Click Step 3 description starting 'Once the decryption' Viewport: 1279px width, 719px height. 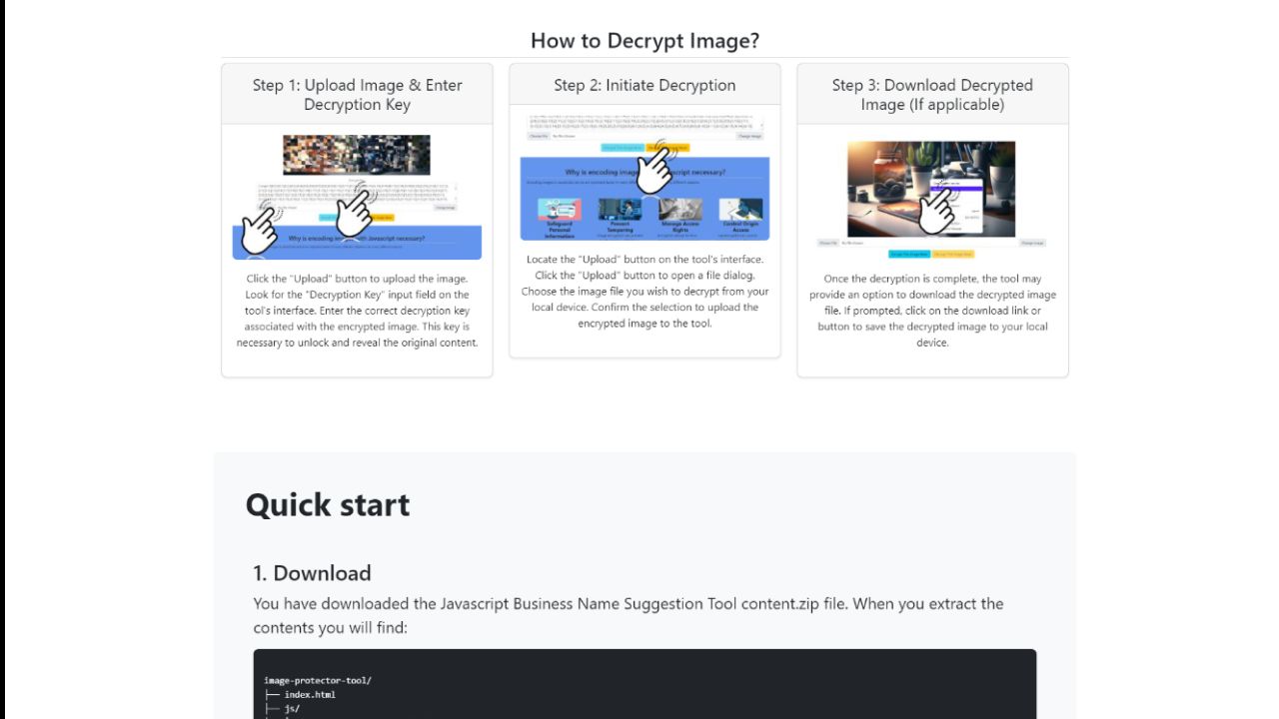(x=932, y=311)
